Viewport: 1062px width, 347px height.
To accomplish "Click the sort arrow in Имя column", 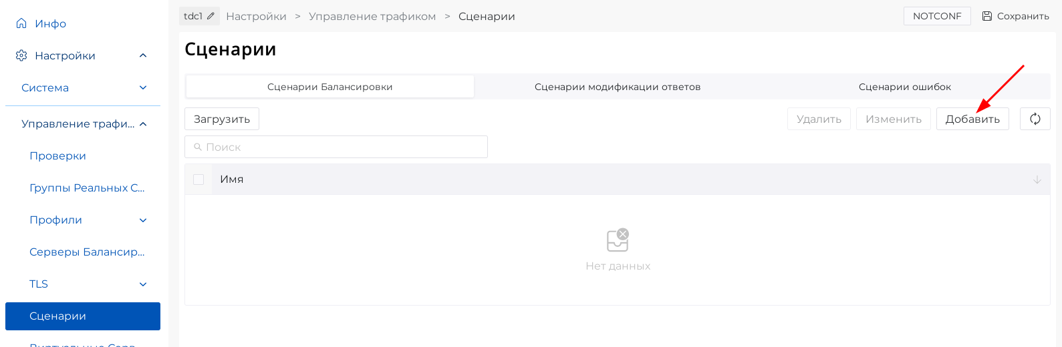I will (1037, 180).
